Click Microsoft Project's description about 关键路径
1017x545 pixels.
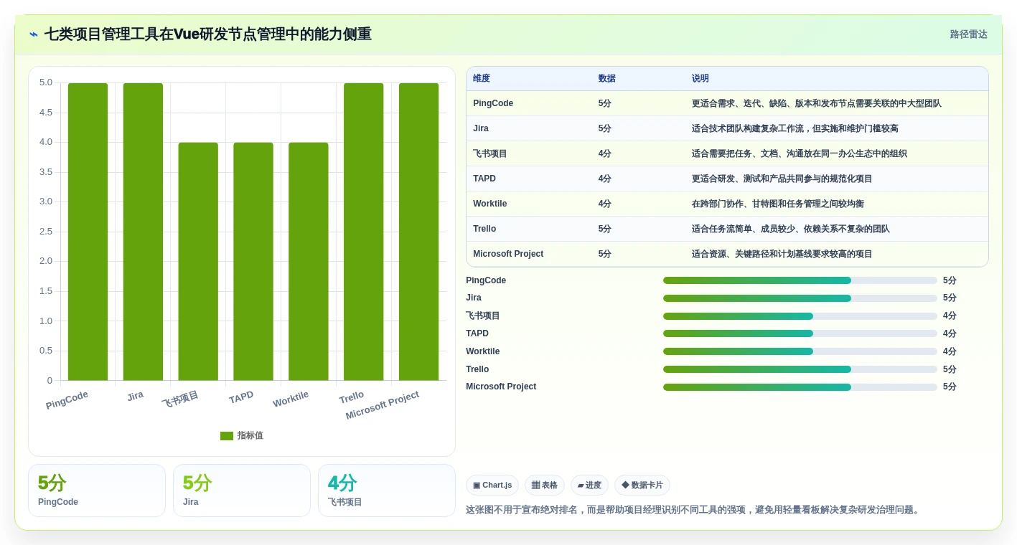[782, 254]
